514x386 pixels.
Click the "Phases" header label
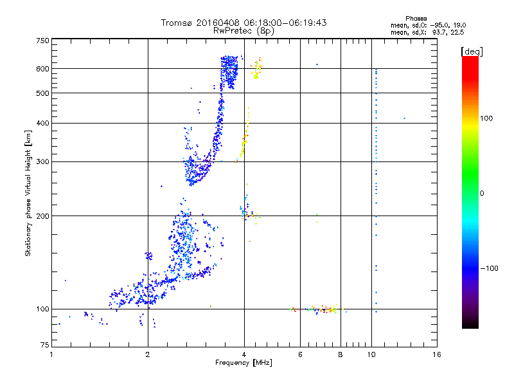(416, 19)
